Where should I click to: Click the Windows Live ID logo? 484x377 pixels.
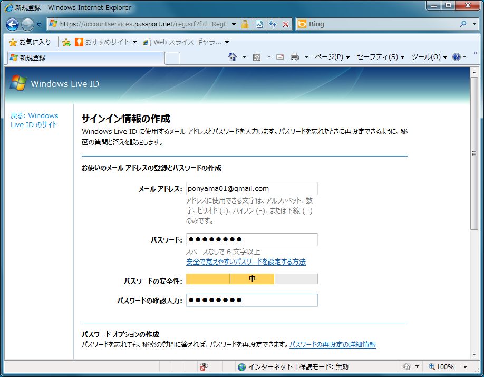tap(55, 83)
